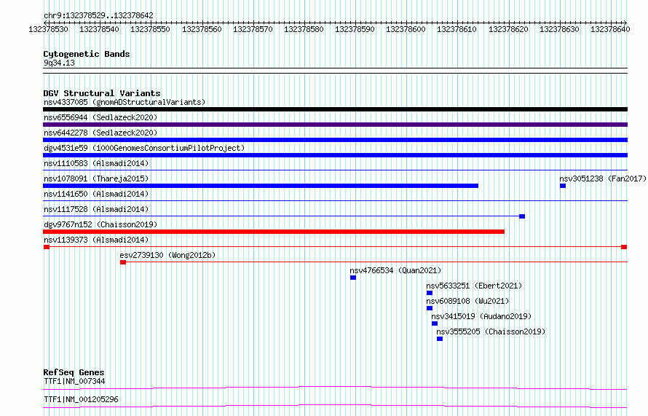Open dgv9767n152 (Chaisson2019) variant label

coord(100,224)
